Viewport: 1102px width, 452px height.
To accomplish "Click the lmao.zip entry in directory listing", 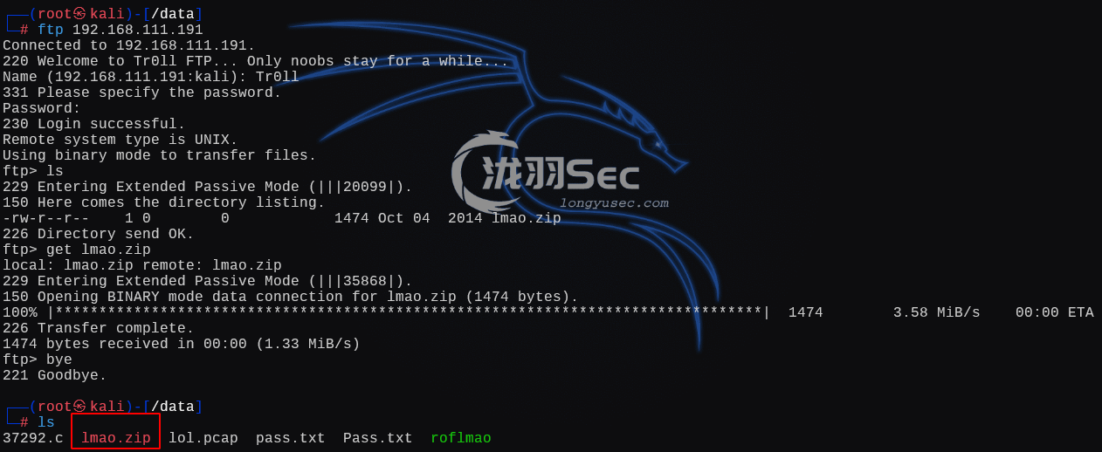I will [527, 218].
